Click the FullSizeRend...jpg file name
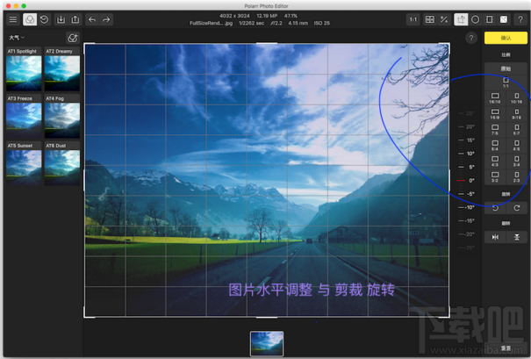The image size is (531, 359). [x=212, y=24]
